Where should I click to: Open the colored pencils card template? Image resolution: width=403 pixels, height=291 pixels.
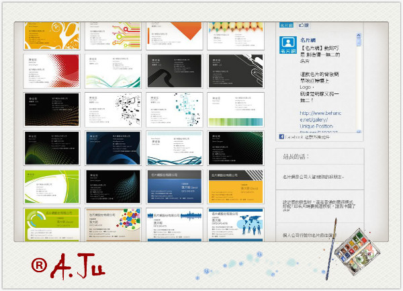click(x=236, y=36)
